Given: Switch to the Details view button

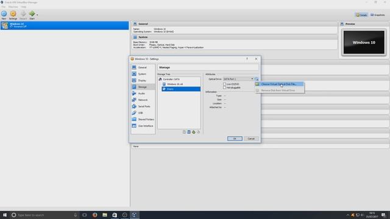Looking at the screenshot, I should point(361,15).
